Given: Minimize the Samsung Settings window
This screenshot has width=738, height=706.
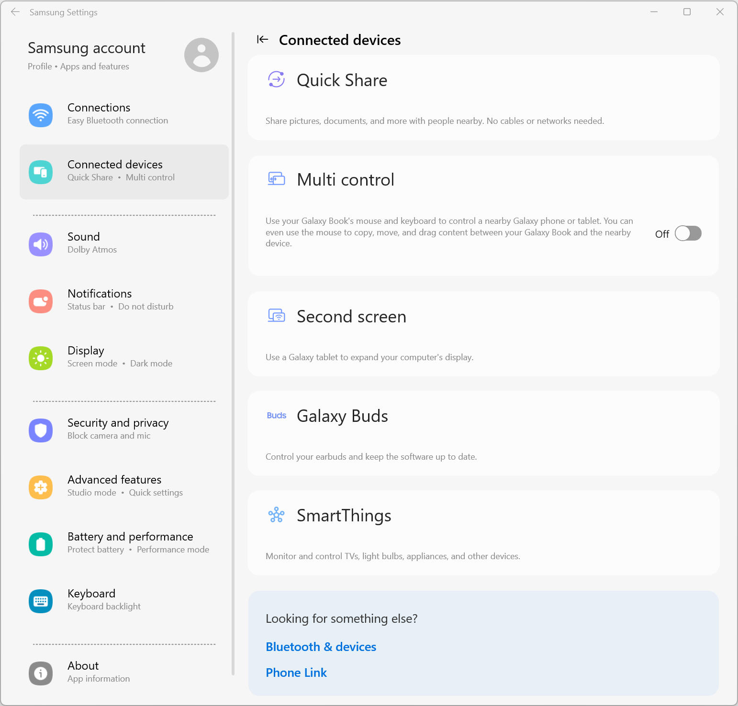Looking at the screenshot, I should tap(654, 12).
